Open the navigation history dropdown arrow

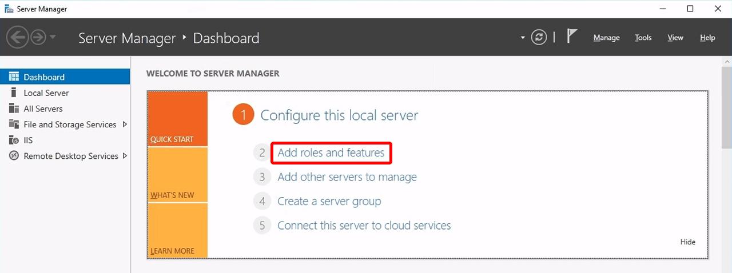53,38
